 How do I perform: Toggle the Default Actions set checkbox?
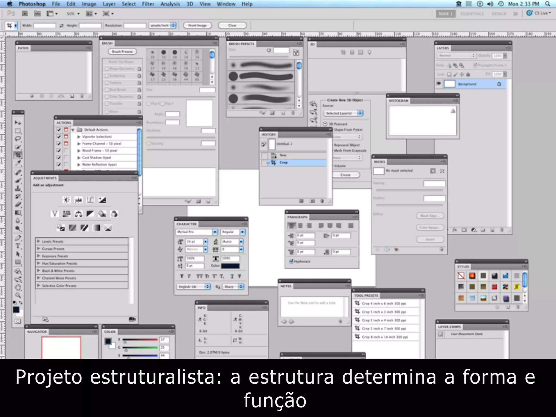(x=59, y=129)
